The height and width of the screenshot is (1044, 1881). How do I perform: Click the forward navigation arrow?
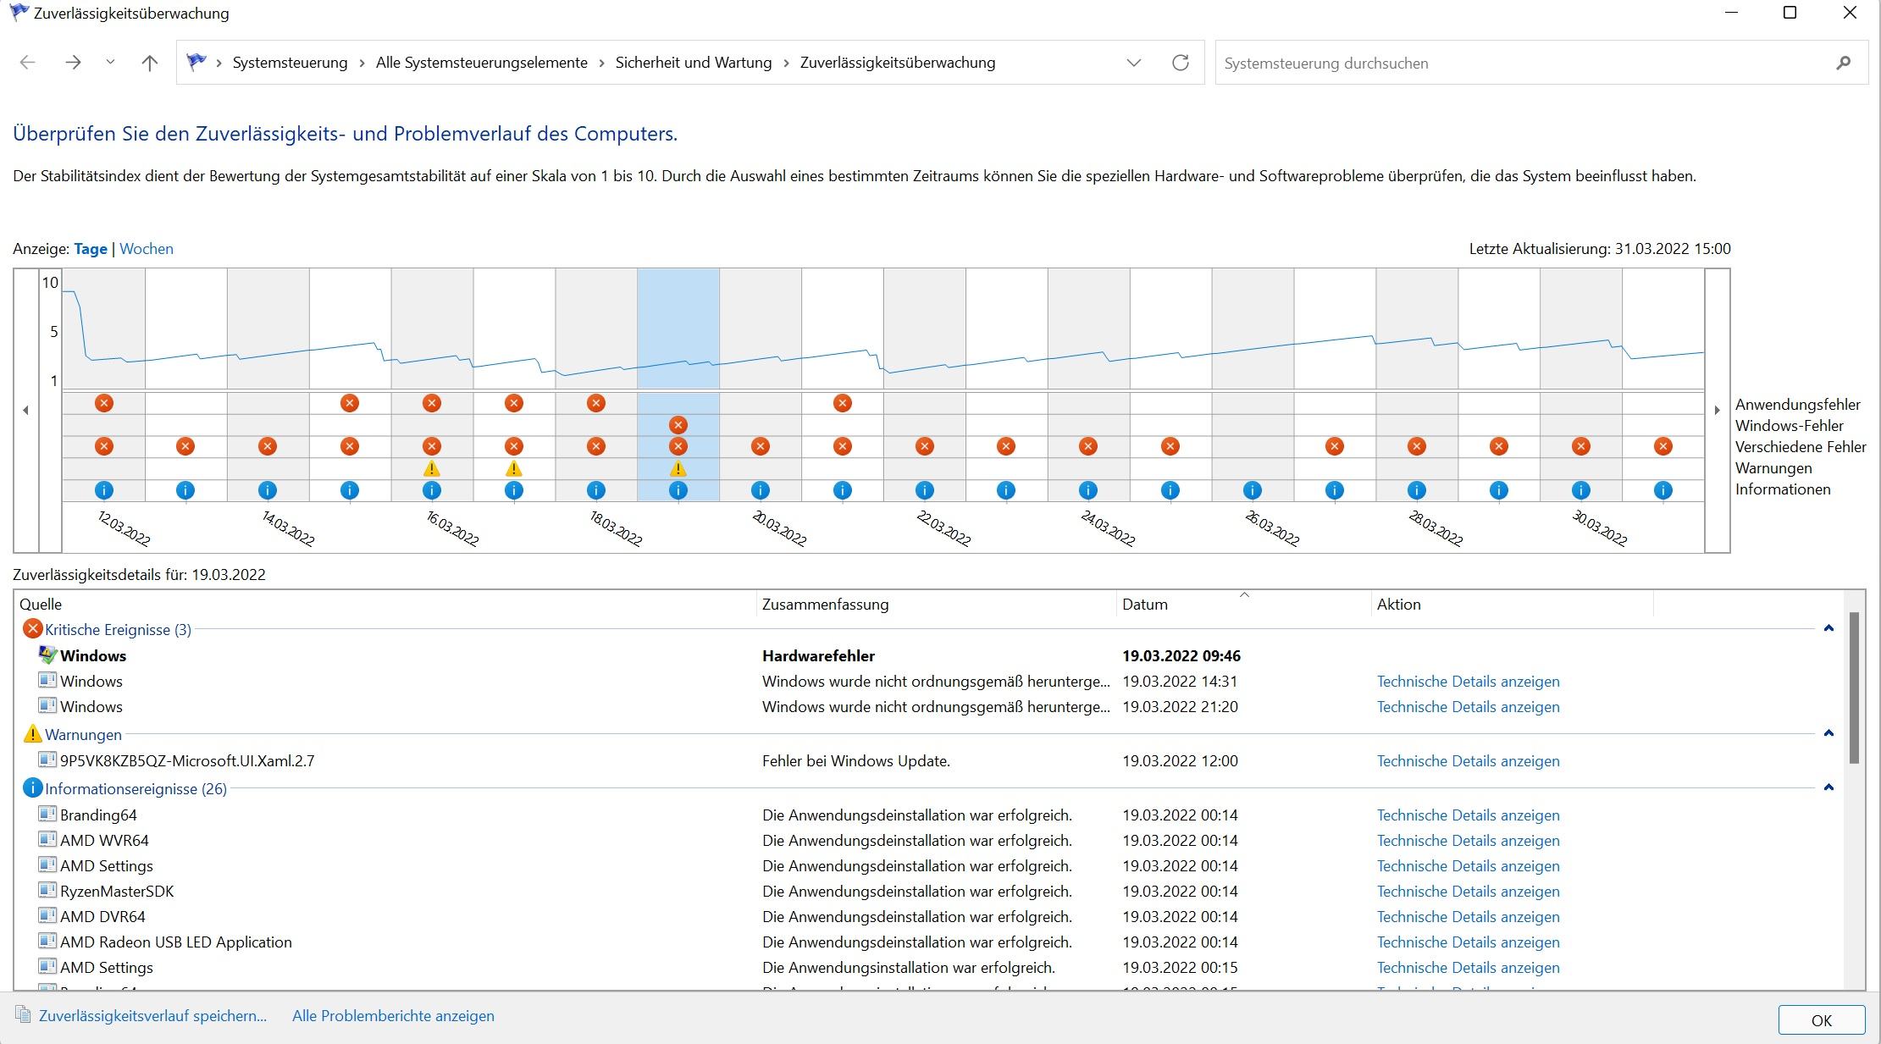(73, 63)
